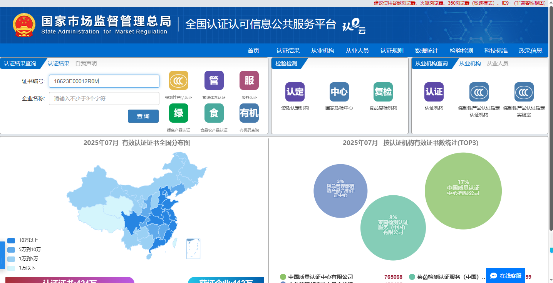Click the 食品农产品认证 icon
The image size is (553, 283).
[214, 113]
